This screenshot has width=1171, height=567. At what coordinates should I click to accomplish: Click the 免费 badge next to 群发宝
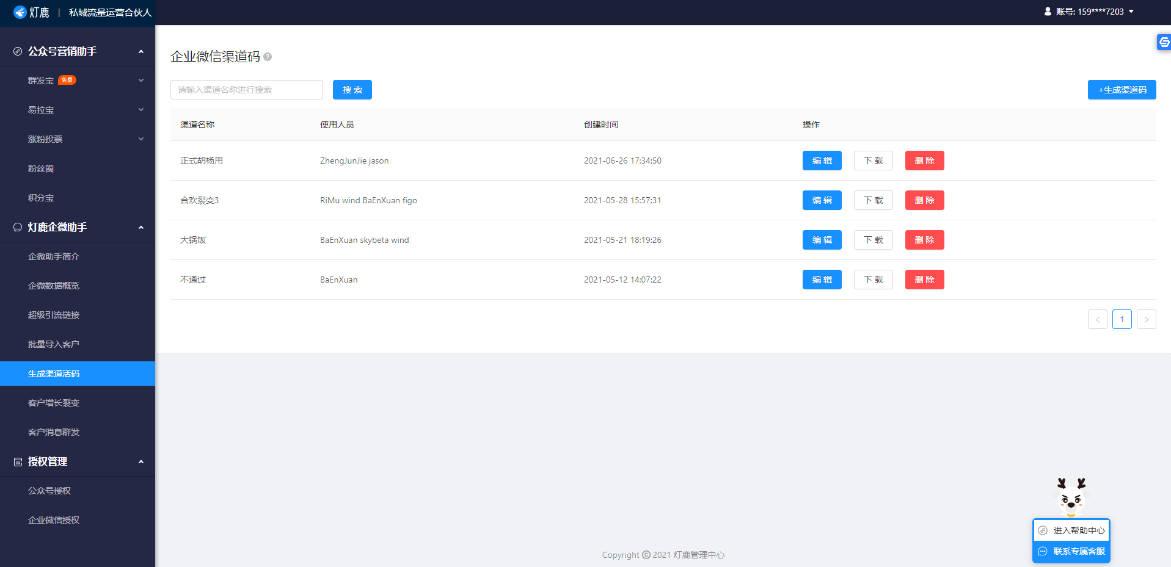coord(67,80)
